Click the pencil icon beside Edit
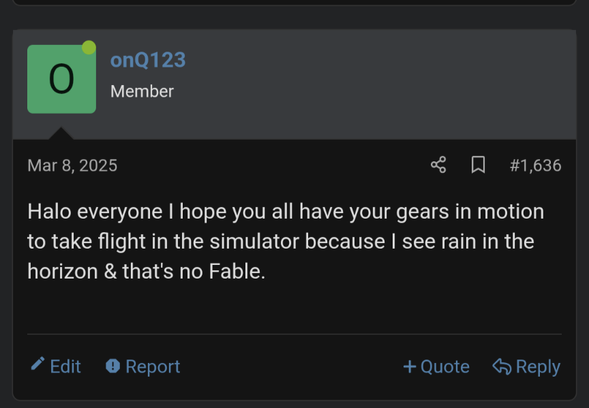This screenshot has height=408, width=589. (38, 365)
